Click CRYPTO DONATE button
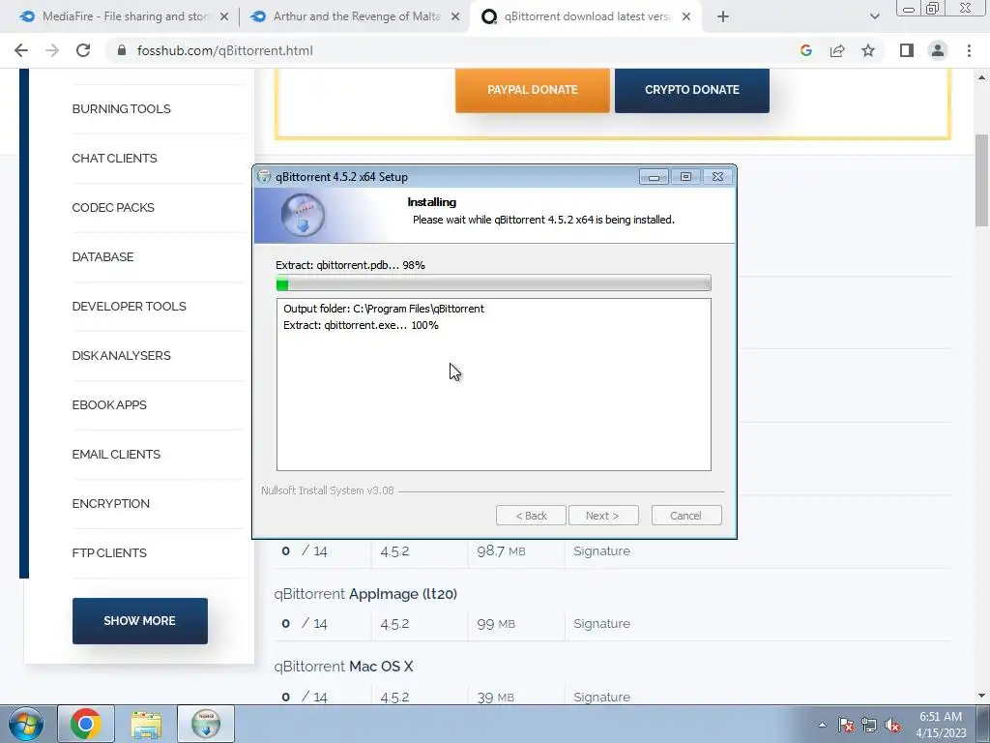This screenshot has height=743, width=990. (692, 90)
